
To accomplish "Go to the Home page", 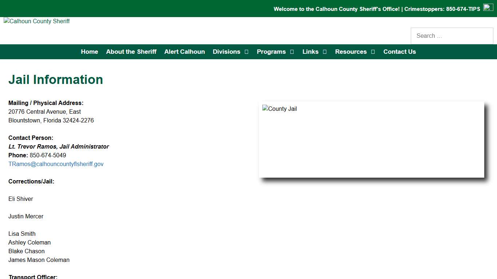I will point(90,52).
